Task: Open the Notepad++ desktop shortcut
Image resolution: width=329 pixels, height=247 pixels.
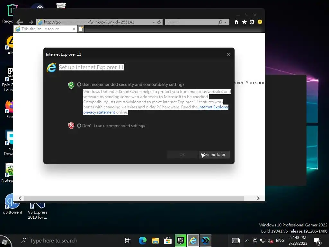Action: point(7,173)
